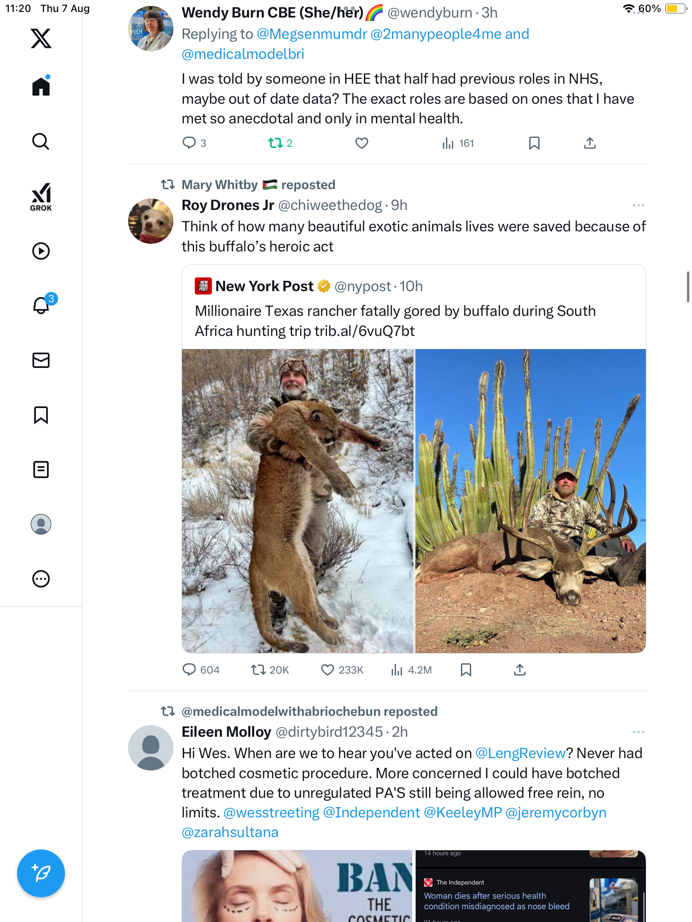This screenshot has width=692, height=922.
Task: Like Wendy Burn's reply
Action: pyautogui.click(x=361, y=143)
